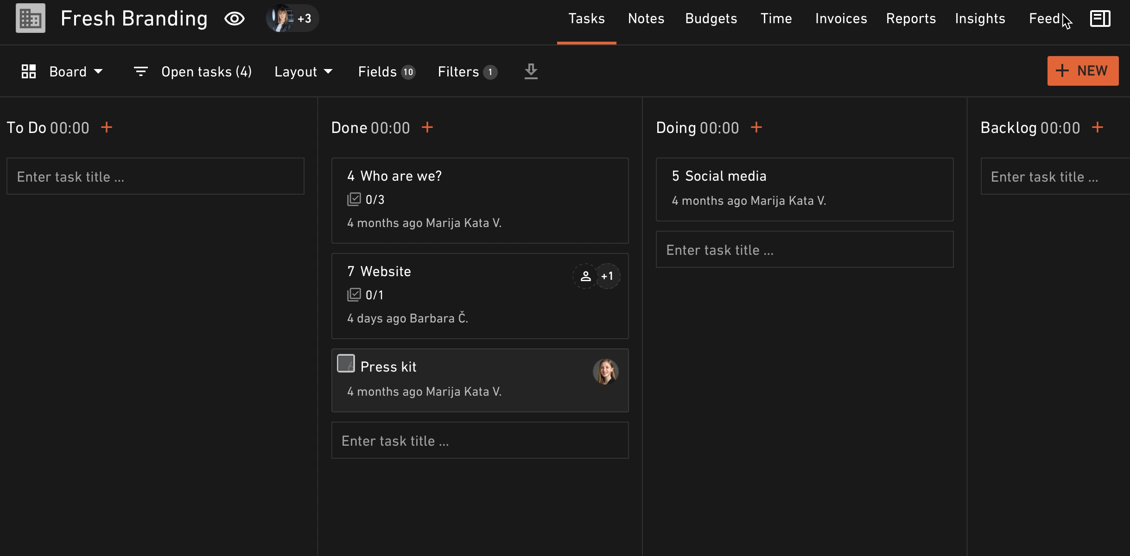Open the Feed tab
This screenshot has width=1130, height=556.
pos(1044,19)
